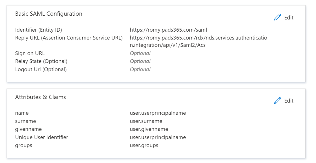Click the pencil icon for Attributes & Claims
The height and width of the screenshot is (163, 316).
tap(278, 101)
